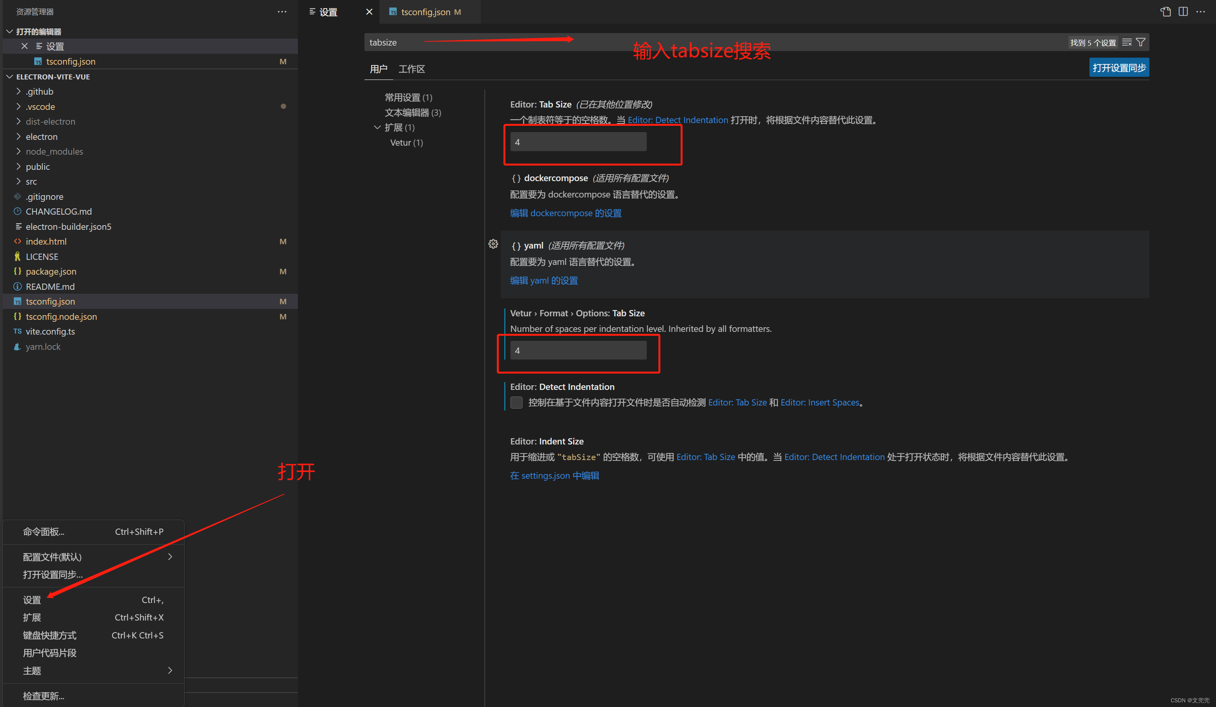Collapse the 扩展 settings category
Screen dimensions: 1216x707
point(377,127)
